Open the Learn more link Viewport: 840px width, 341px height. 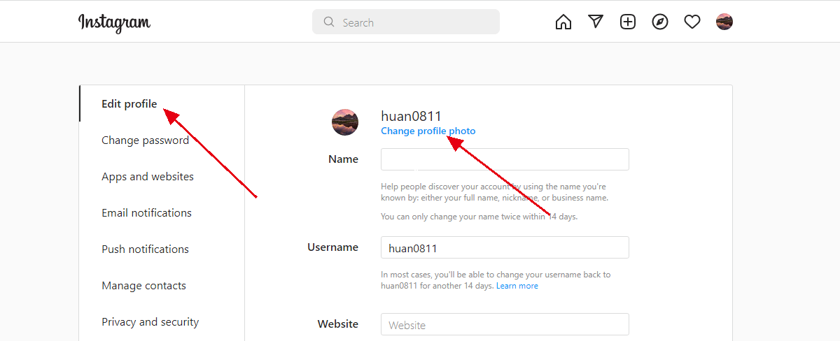[x=517, y=286]
